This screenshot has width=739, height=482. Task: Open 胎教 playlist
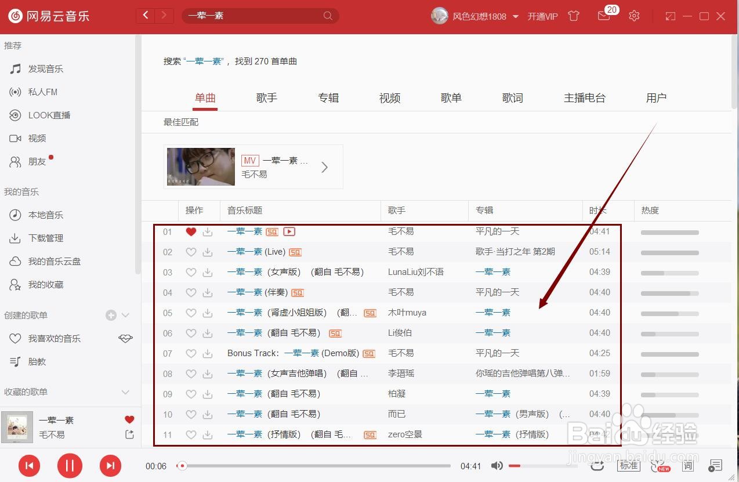click(37, 362)
